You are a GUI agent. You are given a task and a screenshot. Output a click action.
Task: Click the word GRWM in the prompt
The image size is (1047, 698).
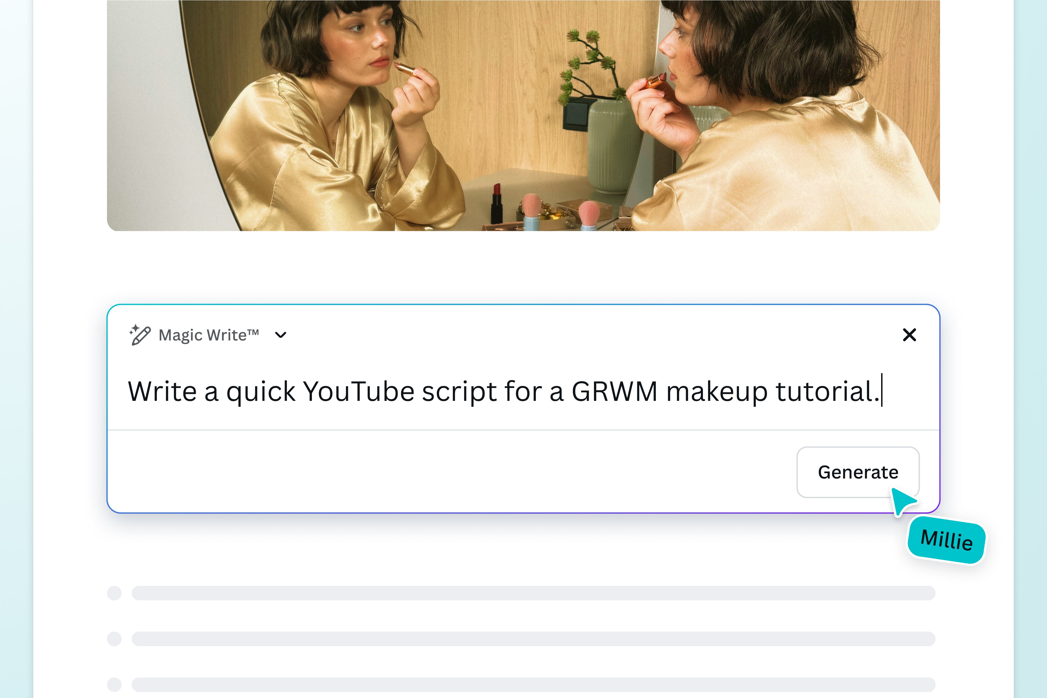(614, 392)
